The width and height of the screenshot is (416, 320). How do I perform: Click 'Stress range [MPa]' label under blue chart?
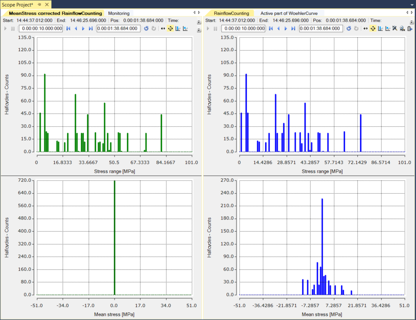pos(322,171)
